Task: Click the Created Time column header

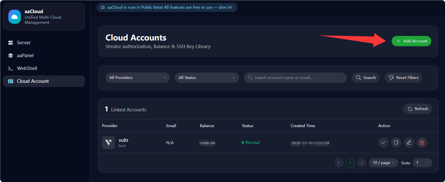Action: (x=303, y=126)
